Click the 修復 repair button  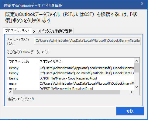point(130,111)
